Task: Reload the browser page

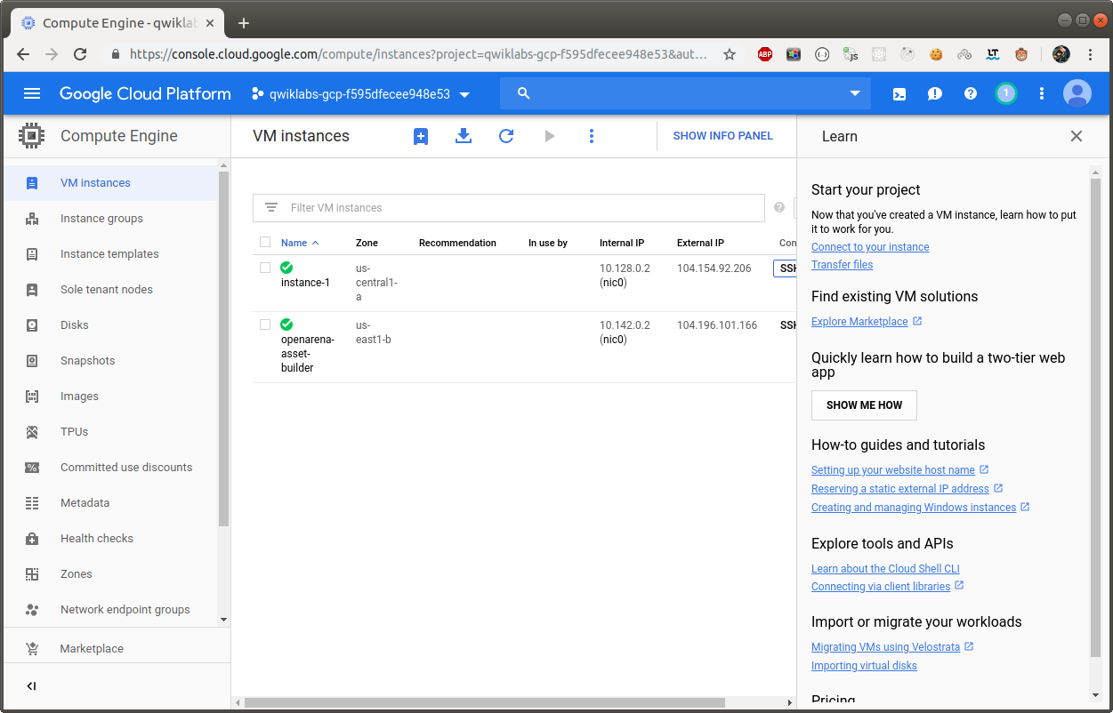Action: pyautogui.click(x=80, y=54)
